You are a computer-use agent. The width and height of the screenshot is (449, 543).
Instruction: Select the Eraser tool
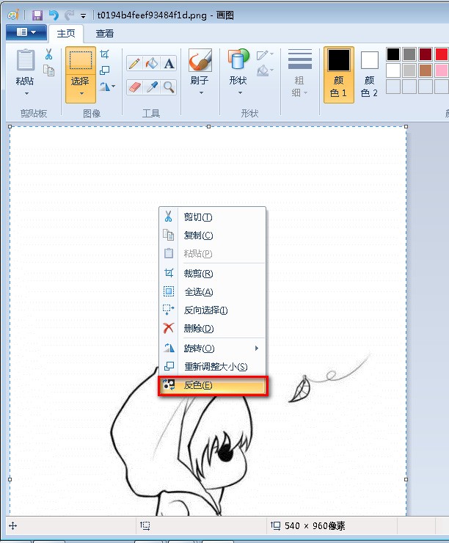pos(134,87)
